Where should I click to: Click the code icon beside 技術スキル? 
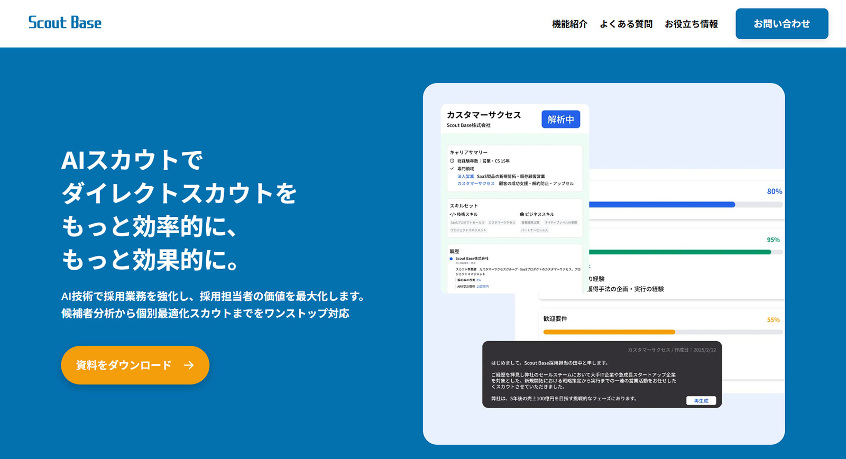coord(453,214)
